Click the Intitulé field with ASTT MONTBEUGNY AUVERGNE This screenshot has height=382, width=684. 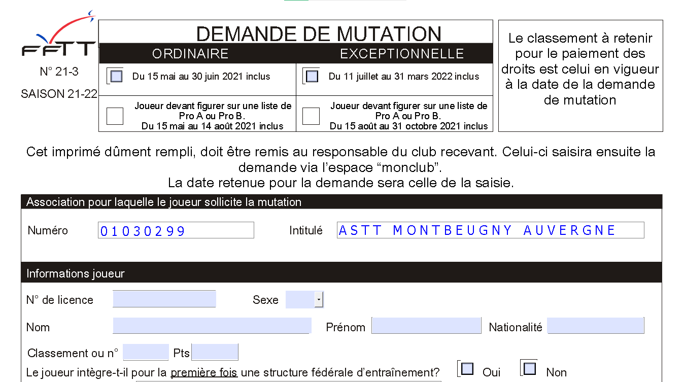[x=491, y=230]
